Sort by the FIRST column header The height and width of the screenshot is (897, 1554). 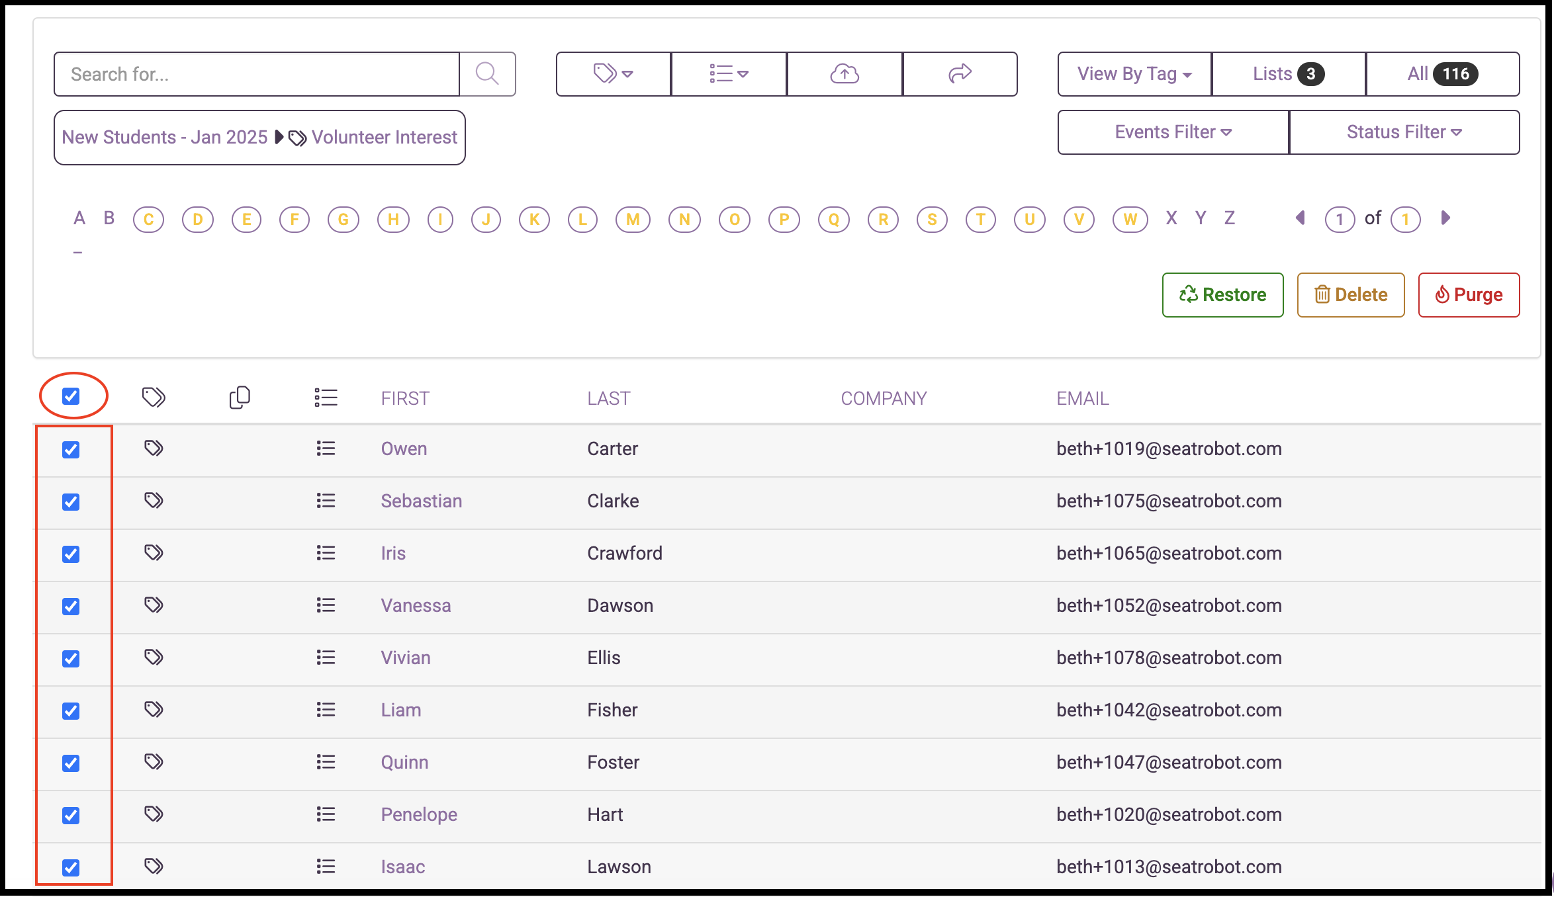click(405, 398)
